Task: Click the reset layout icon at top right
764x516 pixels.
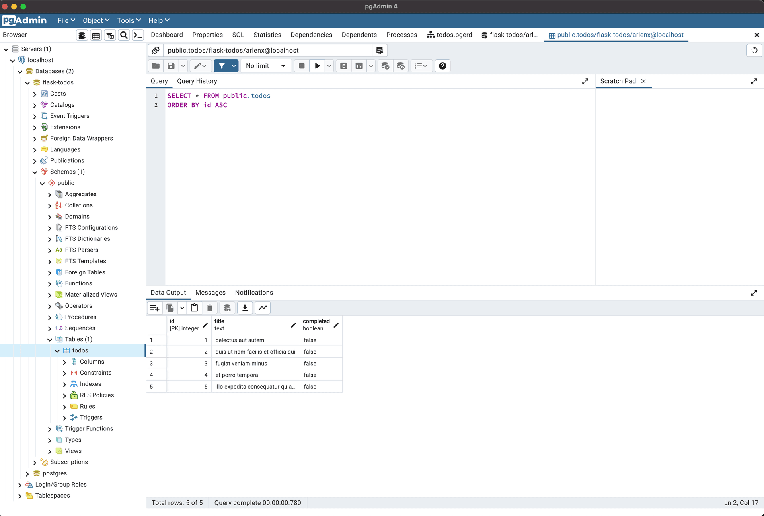Action: (x=754, y=51)
